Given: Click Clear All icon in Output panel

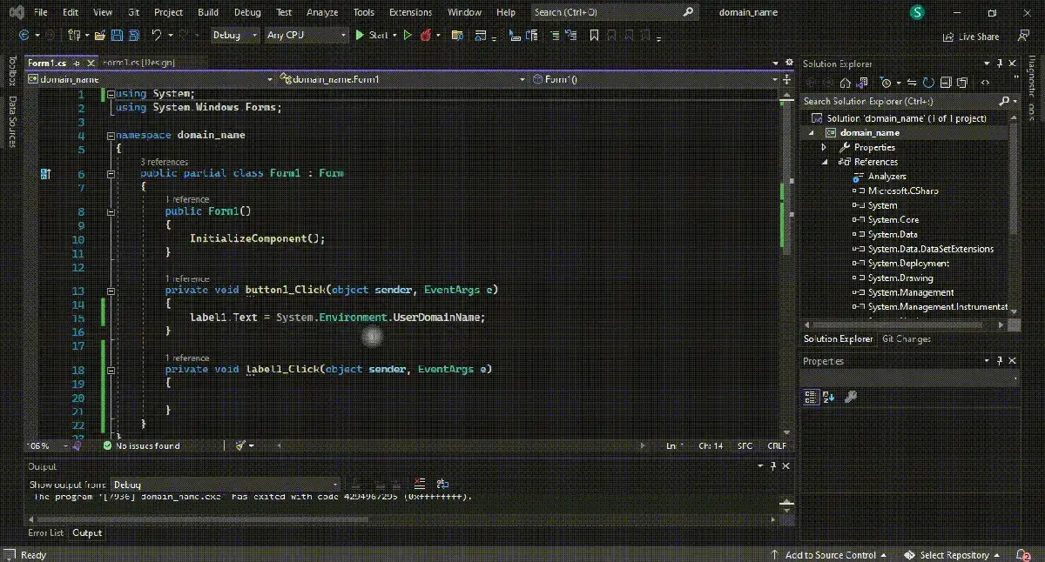Looking at the screenshot, I should 420,485.
